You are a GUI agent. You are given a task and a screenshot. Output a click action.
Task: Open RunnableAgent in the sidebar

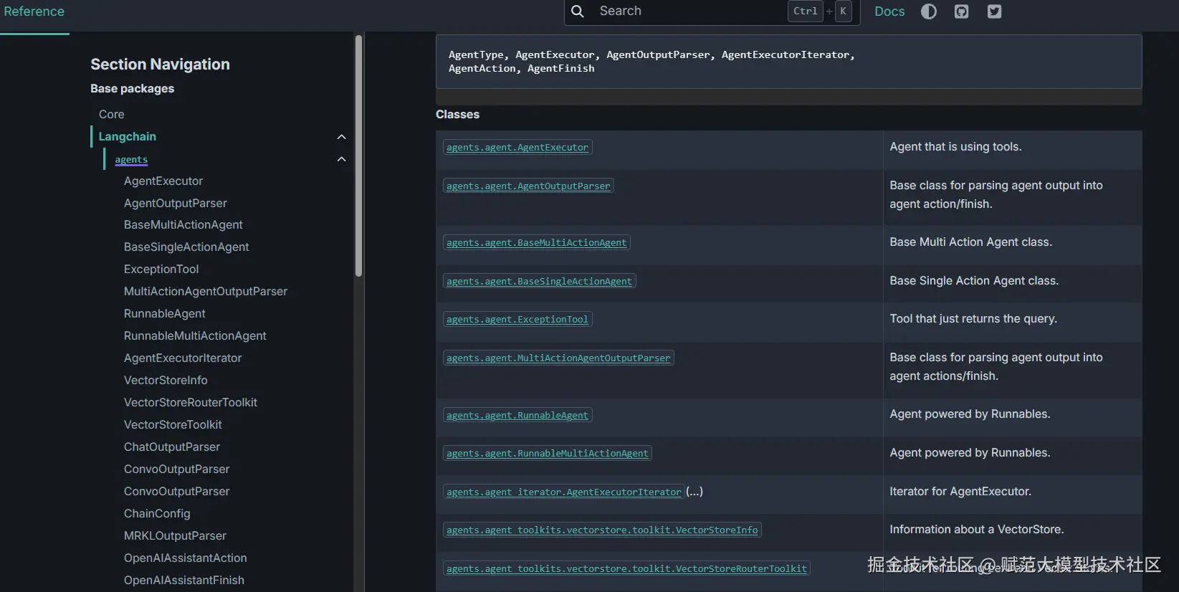pos(165,313)
